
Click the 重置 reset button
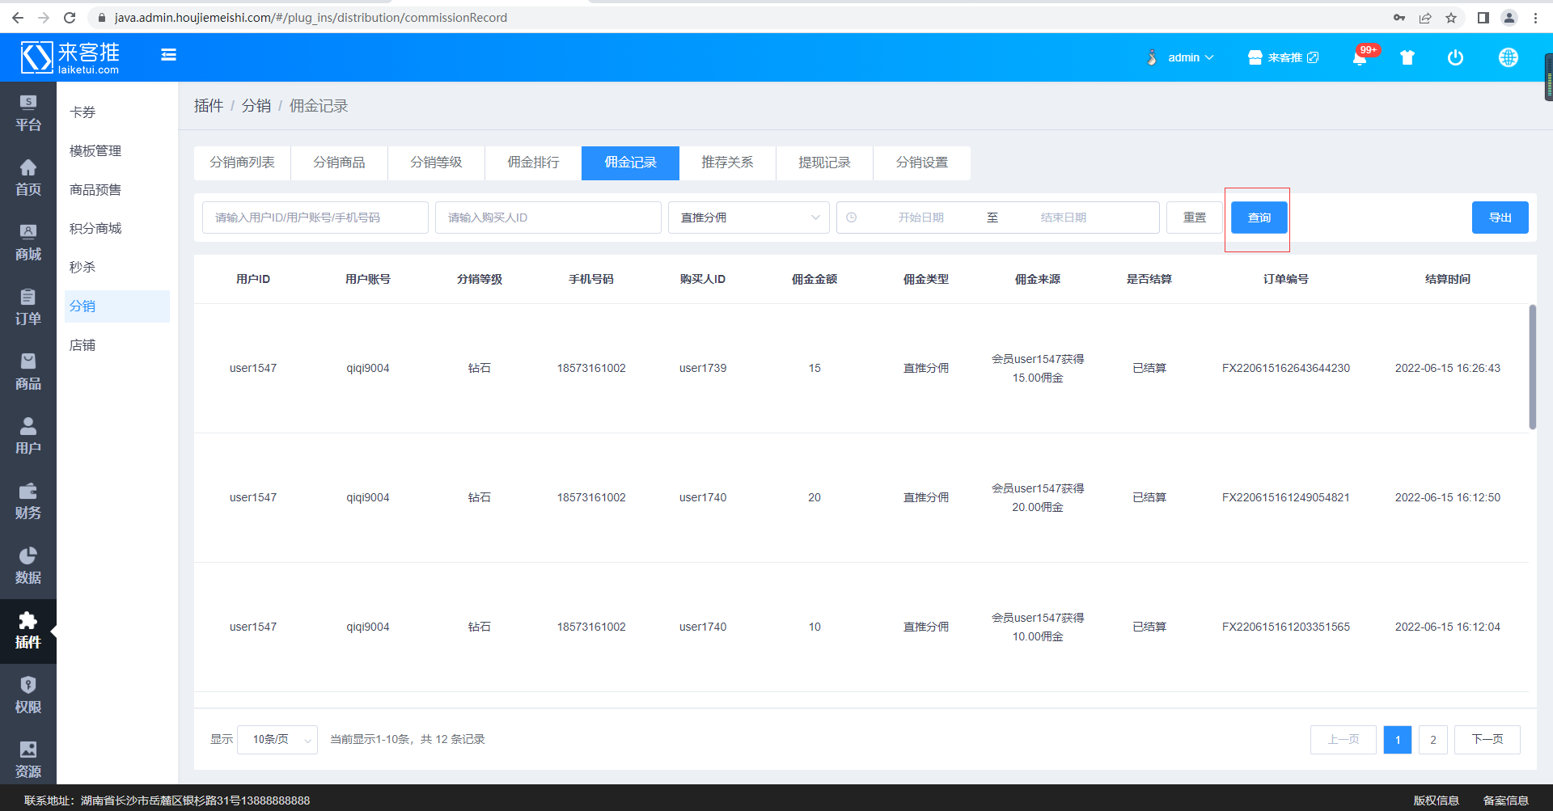[1195, 218]
